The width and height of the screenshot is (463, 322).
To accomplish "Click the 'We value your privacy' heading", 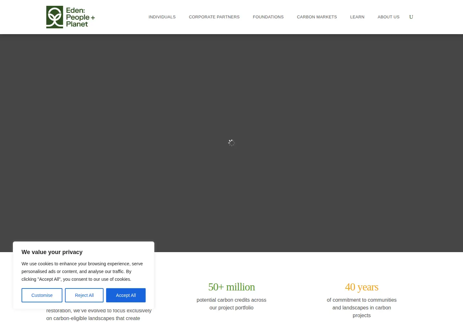I will (52, 252).
